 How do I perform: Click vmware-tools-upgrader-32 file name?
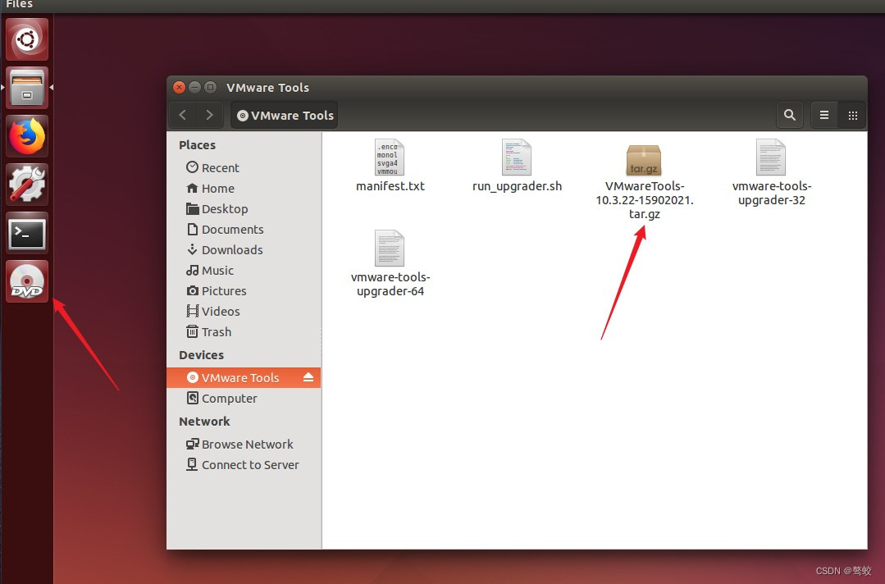coord(772,193)
